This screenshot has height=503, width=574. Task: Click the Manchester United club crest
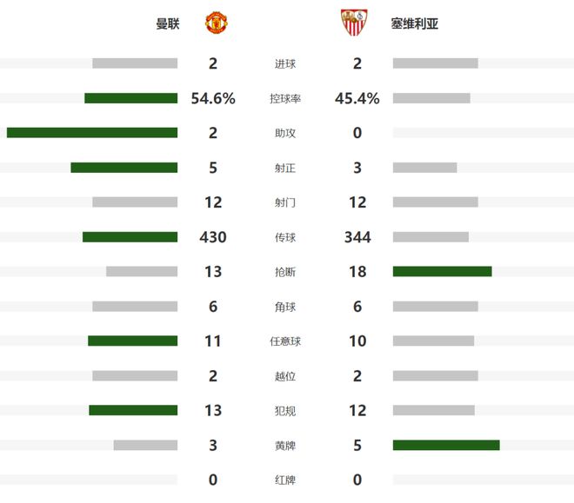(216, 23)
